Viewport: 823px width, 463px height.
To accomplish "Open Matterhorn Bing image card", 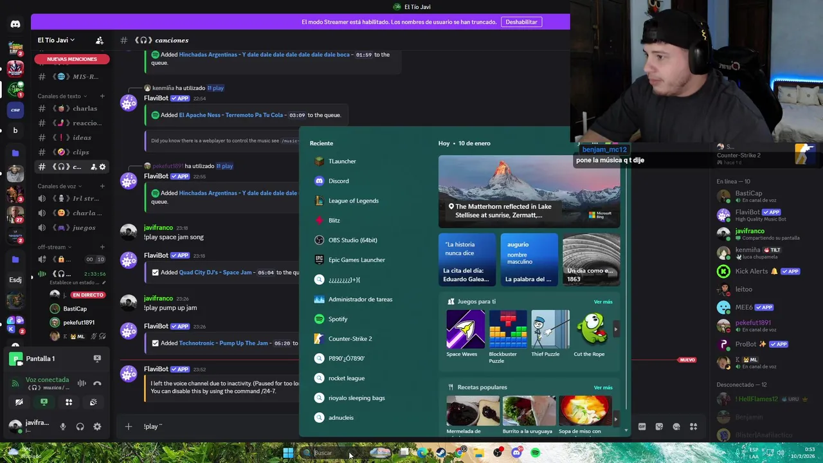I will click(529, 192).
